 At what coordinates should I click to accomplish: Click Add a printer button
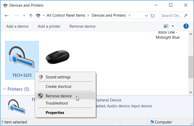point(49,26)
